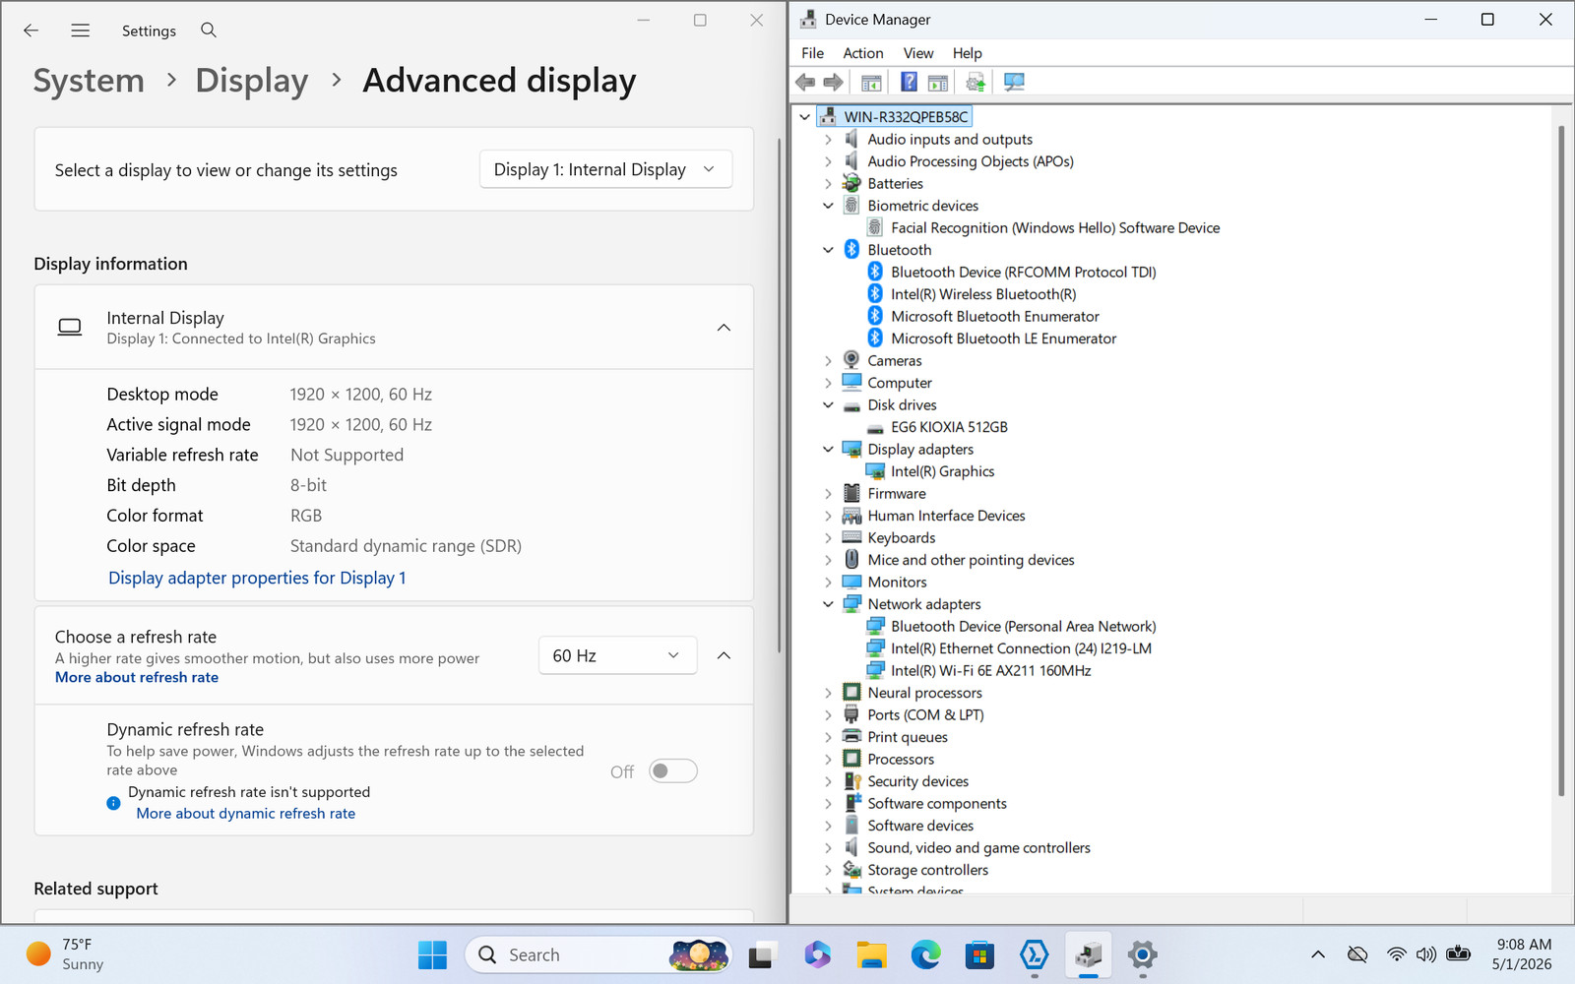Select the Neural processors category
The width and height of the screenshot is (1575, 984).
(924, 693)
